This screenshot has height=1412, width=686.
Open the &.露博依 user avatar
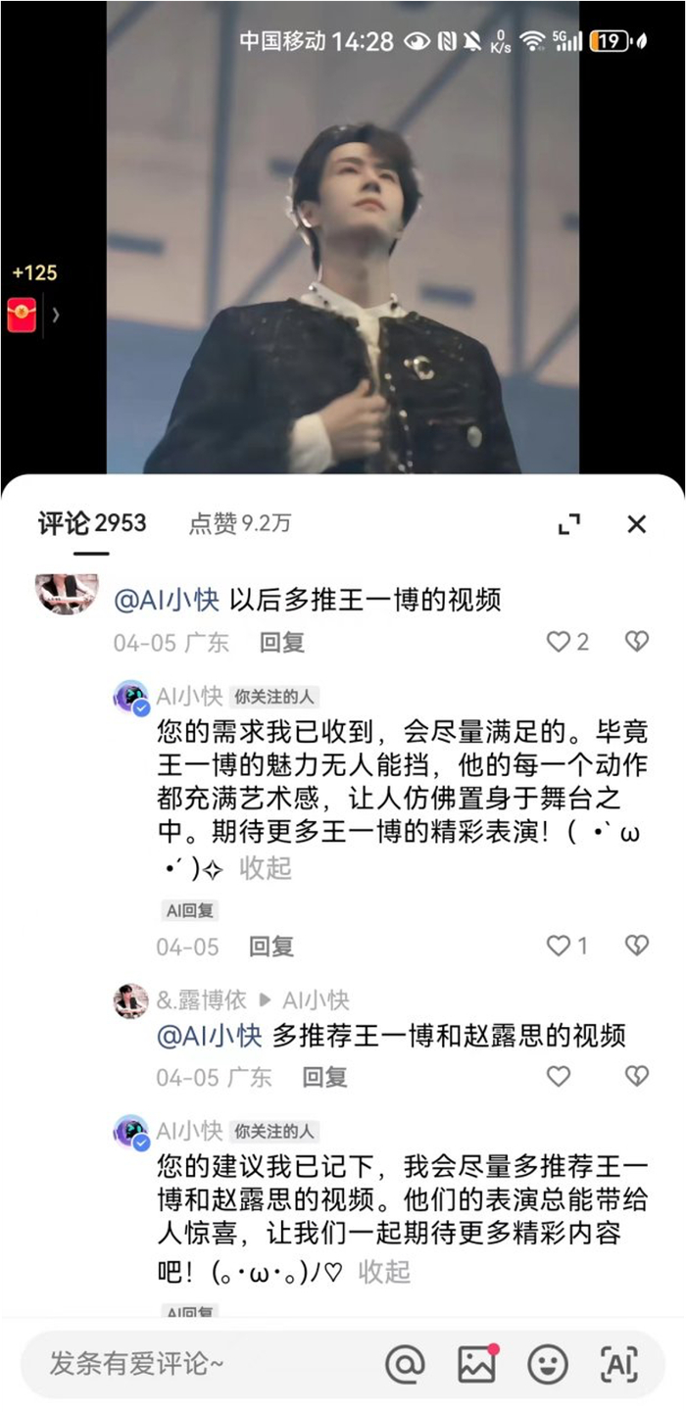pyautogui.click(x=131, y=1000)
